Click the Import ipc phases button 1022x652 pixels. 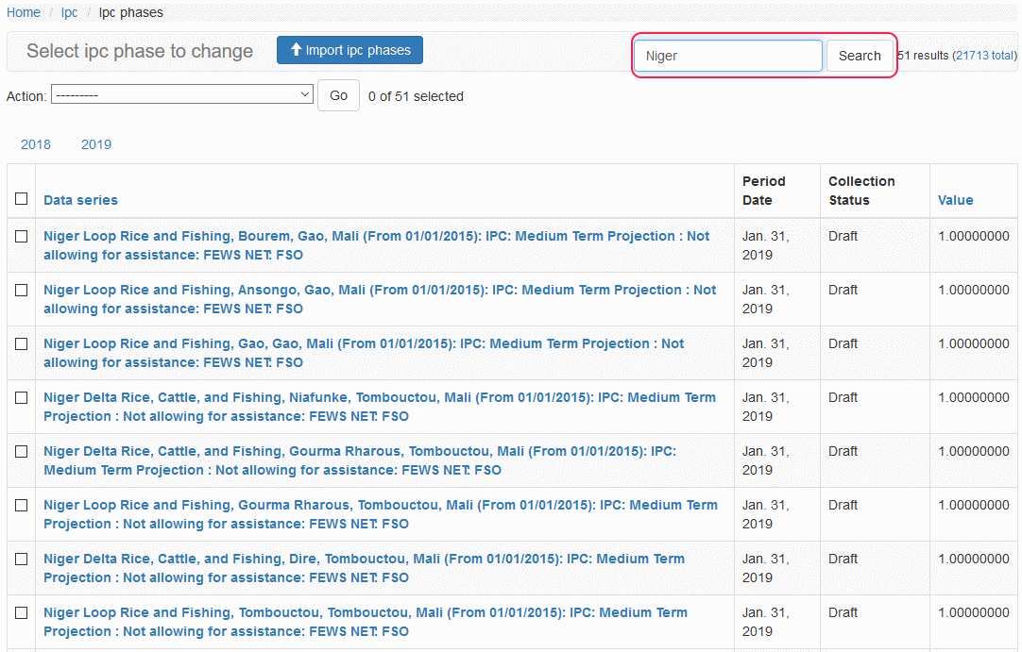(x=349, y=51)
